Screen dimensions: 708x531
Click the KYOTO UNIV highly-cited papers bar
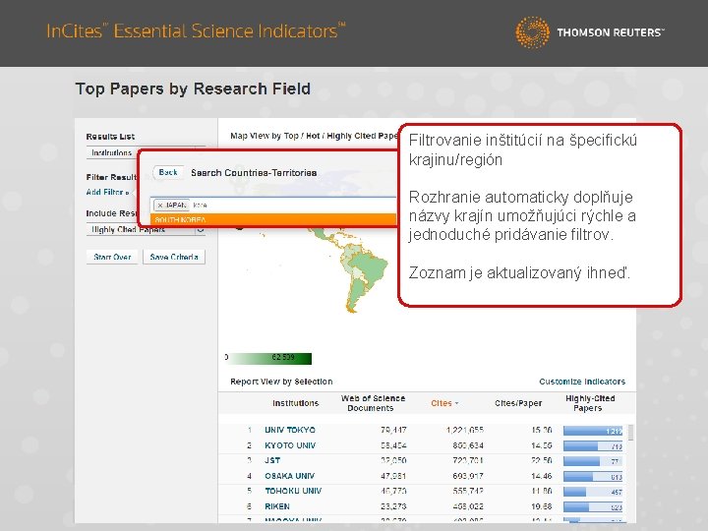[x=593, y=446]
